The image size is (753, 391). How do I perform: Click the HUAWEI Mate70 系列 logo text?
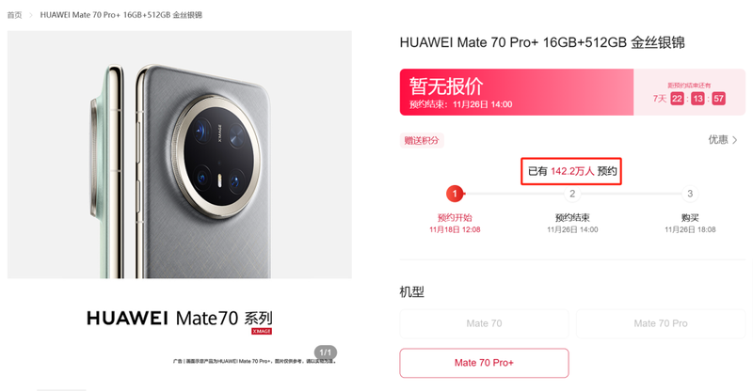(180, 318)
